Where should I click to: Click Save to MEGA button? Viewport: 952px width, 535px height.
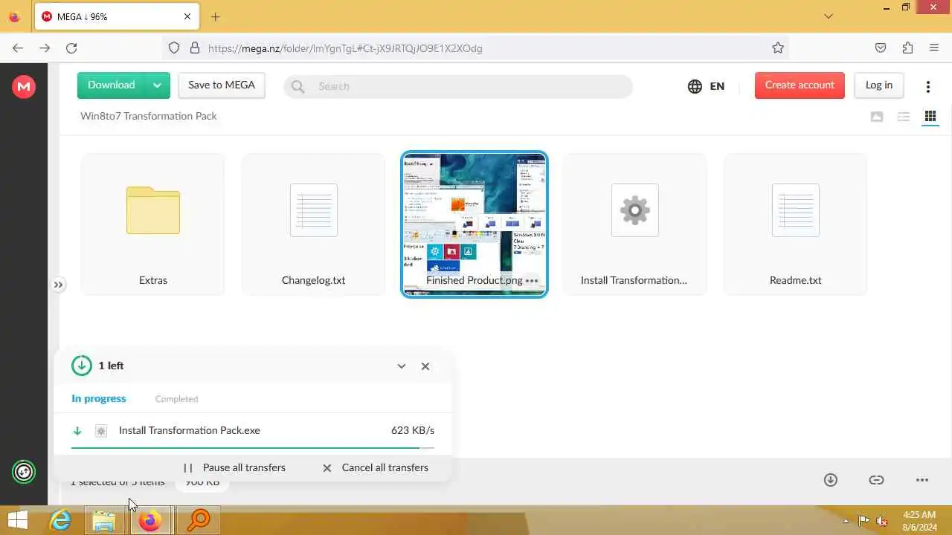[222, 85]
